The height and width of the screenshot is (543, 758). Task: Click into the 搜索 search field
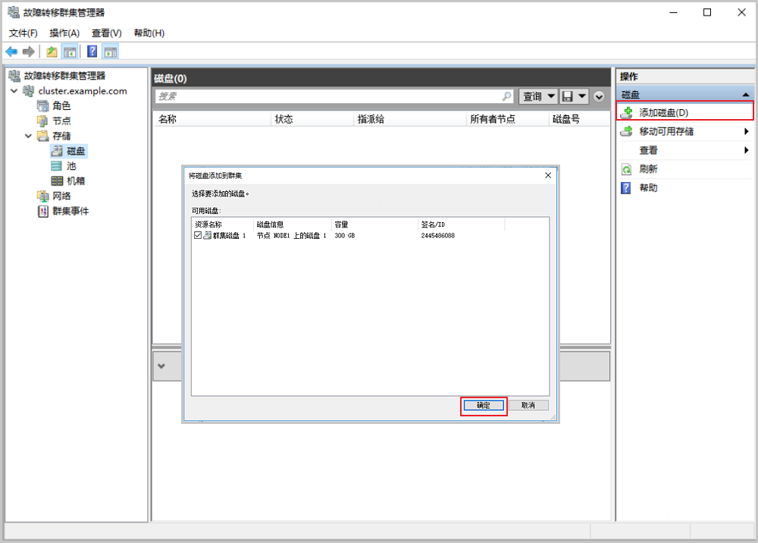[326, 96]
